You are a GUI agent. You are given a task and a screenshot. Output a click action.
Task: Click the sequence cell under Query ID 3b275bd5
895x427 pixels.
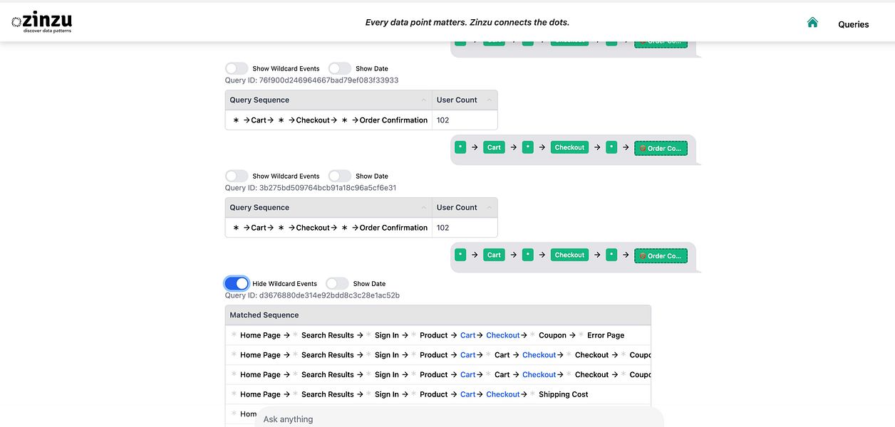328,228
